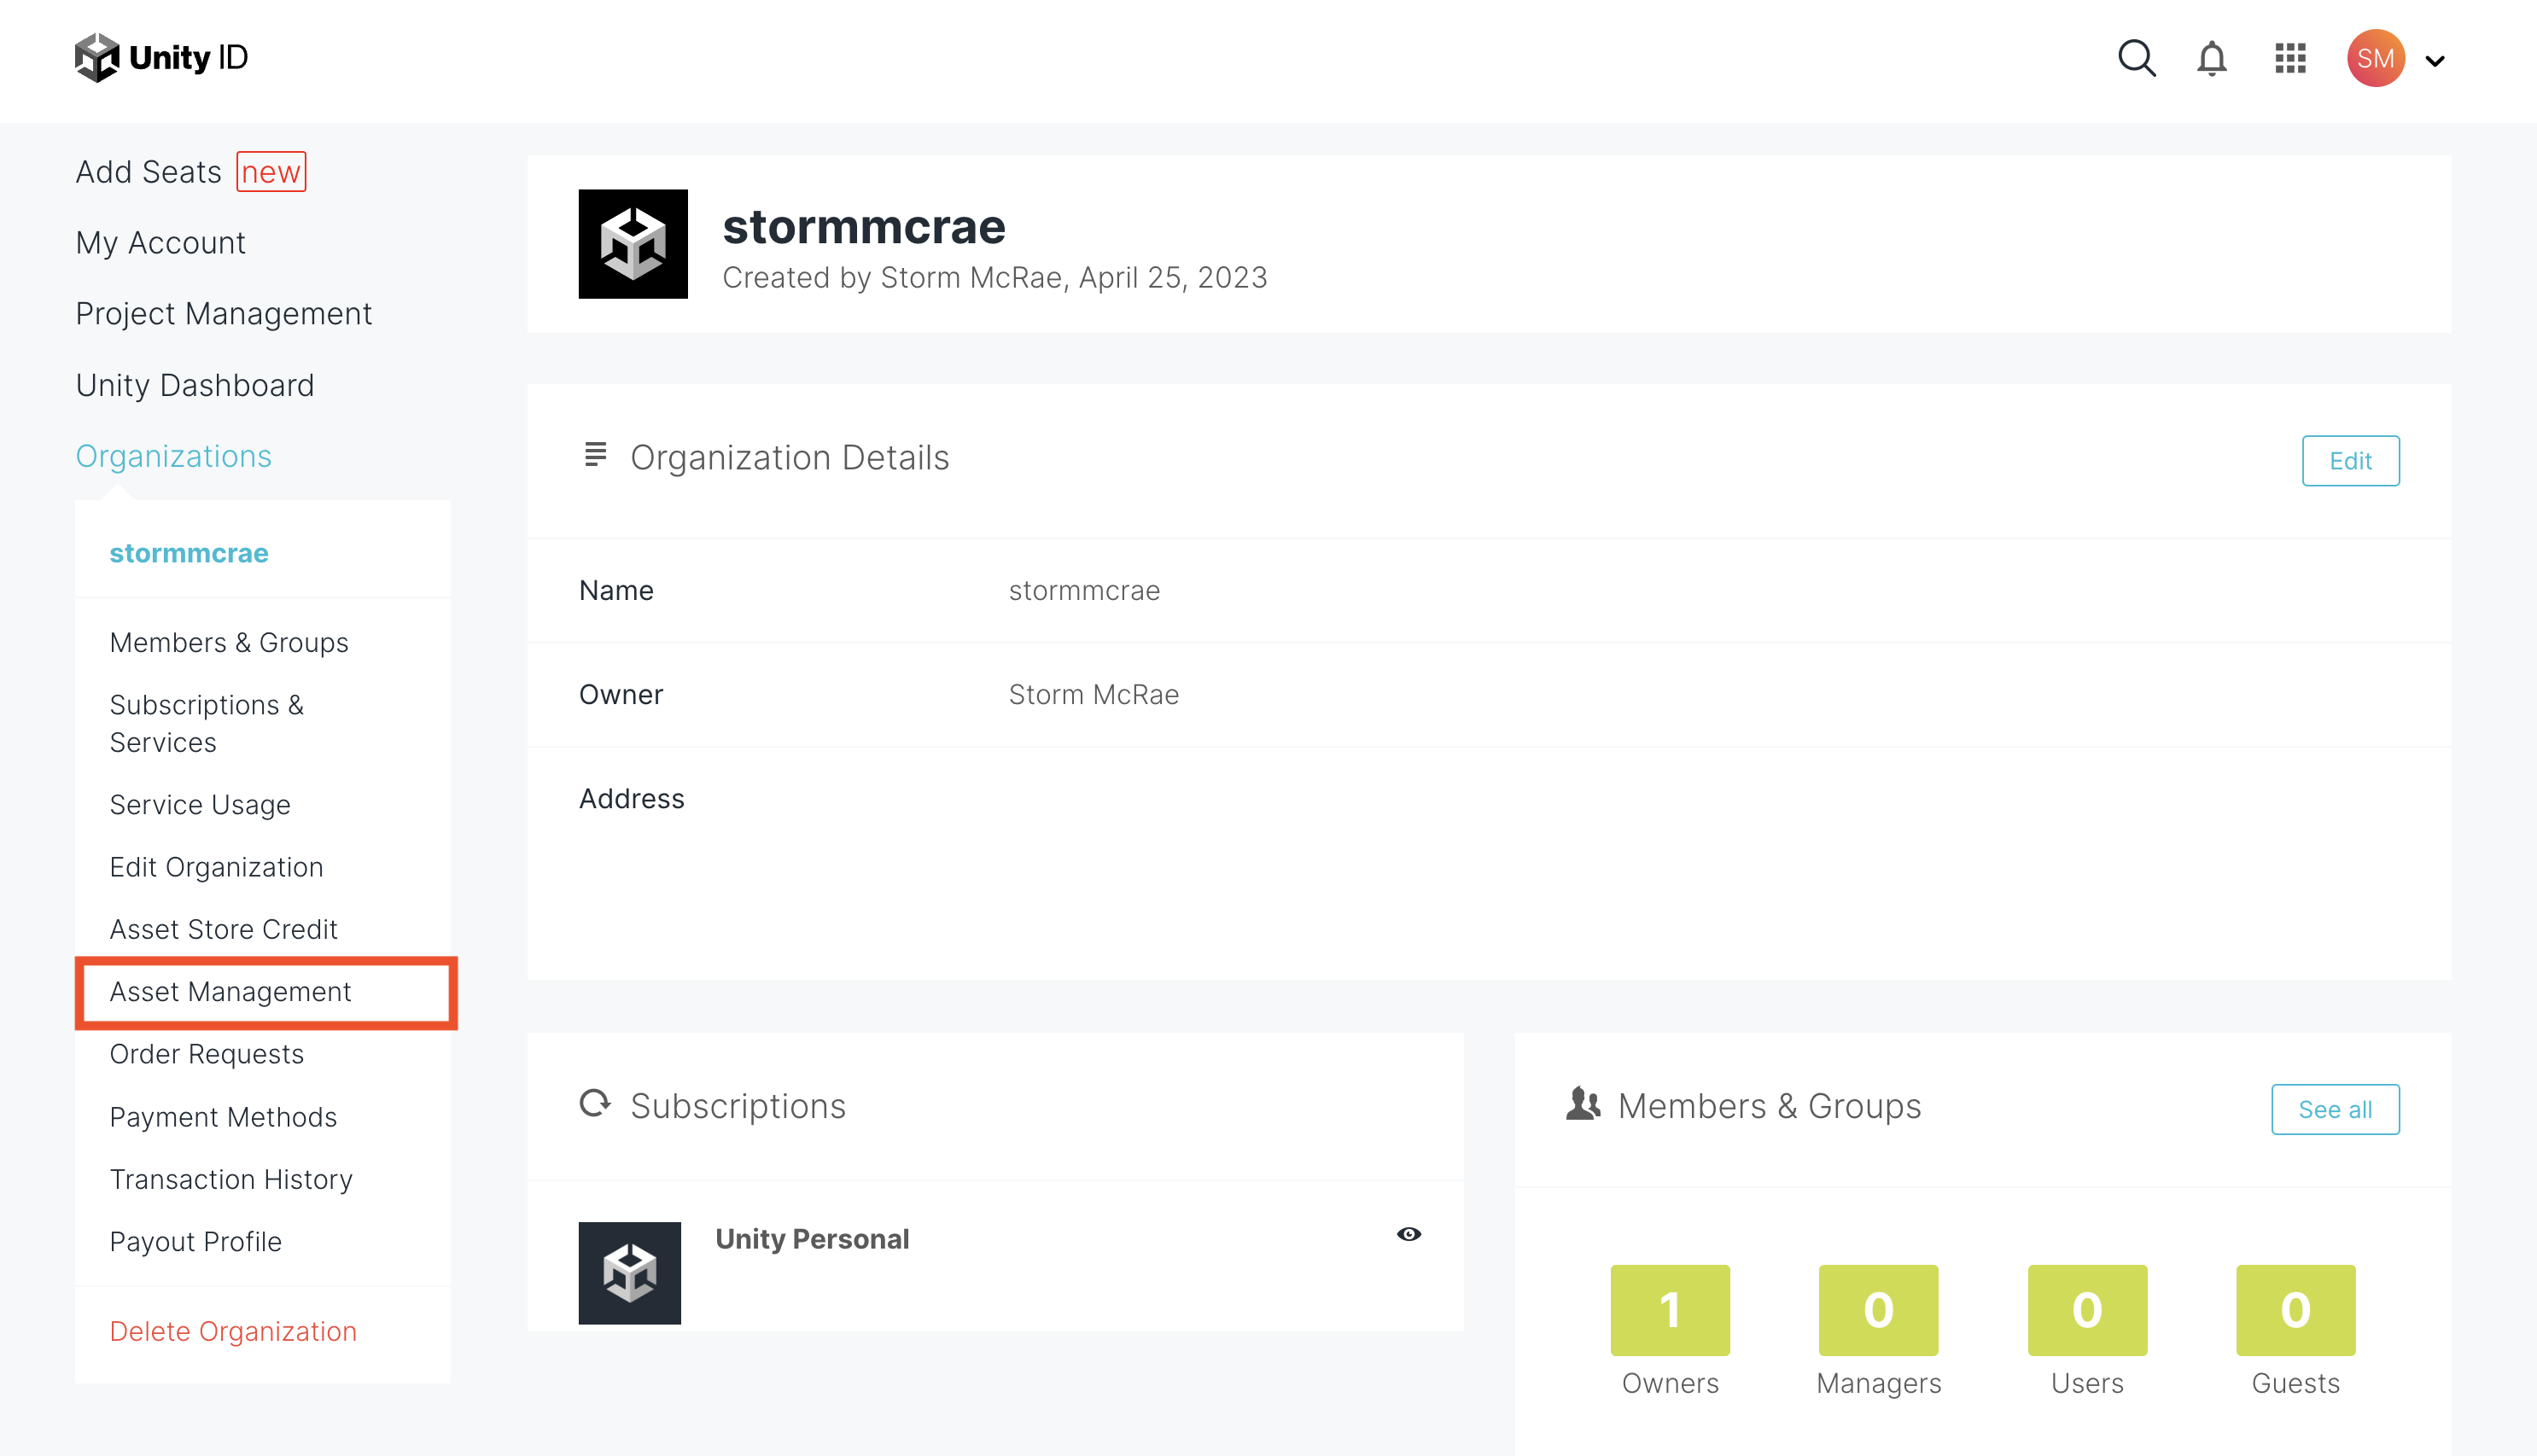
Task: Click the Name value stormmcrae
Action: [1084, 590]
